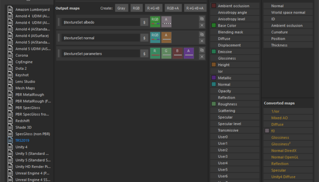The height and width of the screenshot is (182, 319).
Task: Select the Unity4 Diffuse converted map
Action: [x=288, y=177]
